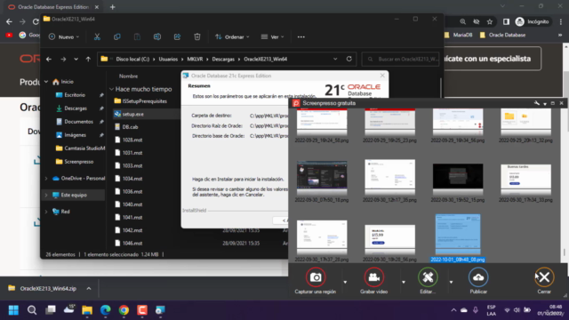
Task: Open the Oracle Database bookmark folder
Action: [x=502, y=36]
